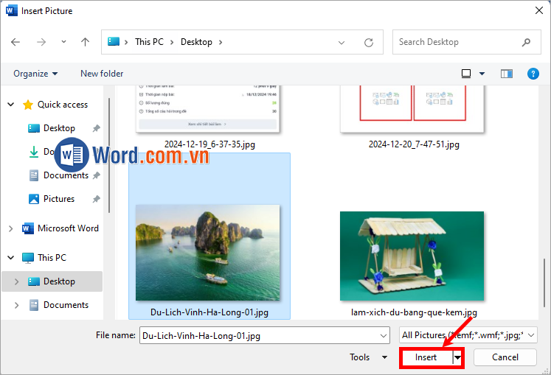Collapse the This PC tree node

coord(11,257)
